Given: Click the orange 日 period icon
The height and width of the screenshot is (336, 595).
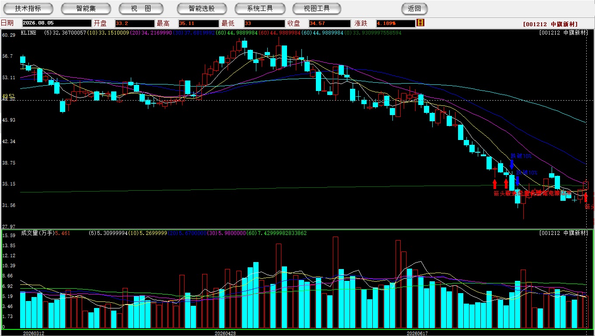Looking at the screenshot, I should [x=420, y=23].
